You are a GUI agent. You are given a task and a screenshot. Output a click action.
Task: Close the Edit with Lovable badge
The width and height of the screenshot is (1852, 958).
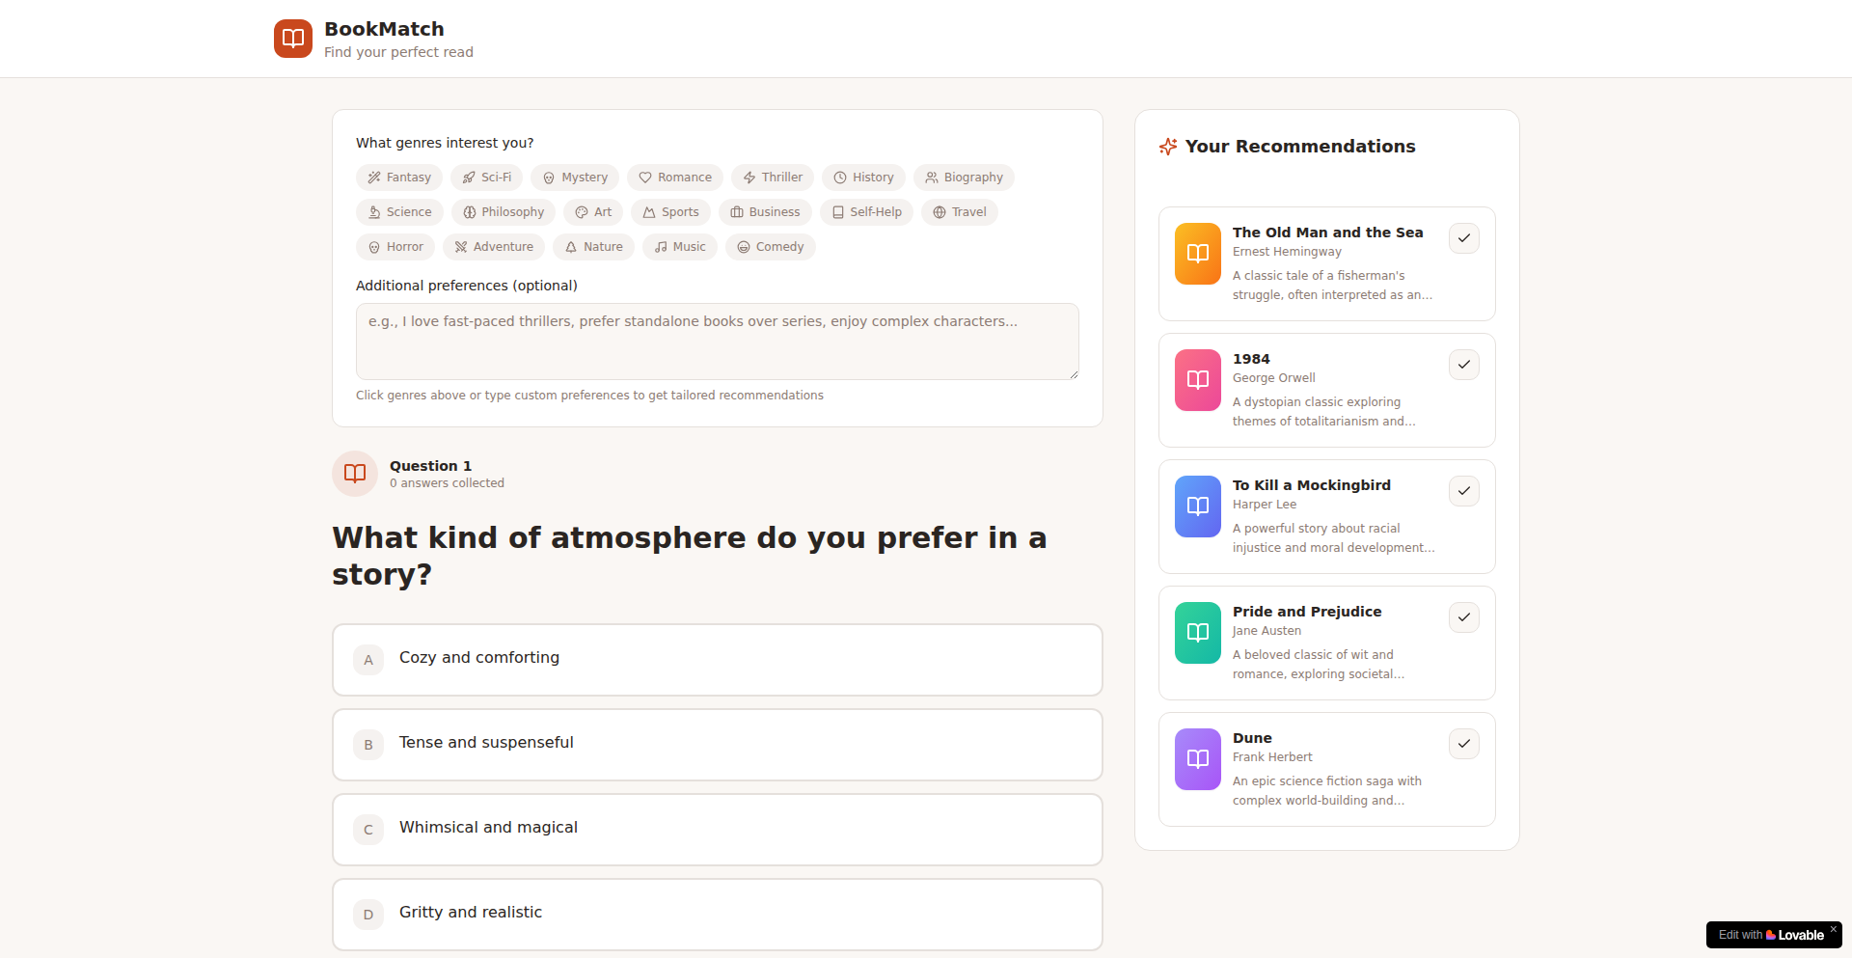tap(1834, 929)
